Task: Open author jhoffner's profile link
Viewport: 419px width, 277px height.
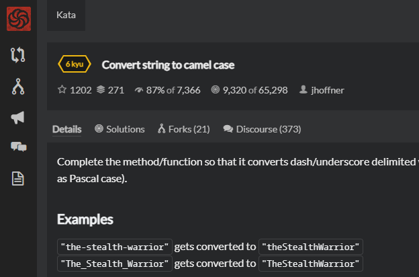Action: click(328, 90)
